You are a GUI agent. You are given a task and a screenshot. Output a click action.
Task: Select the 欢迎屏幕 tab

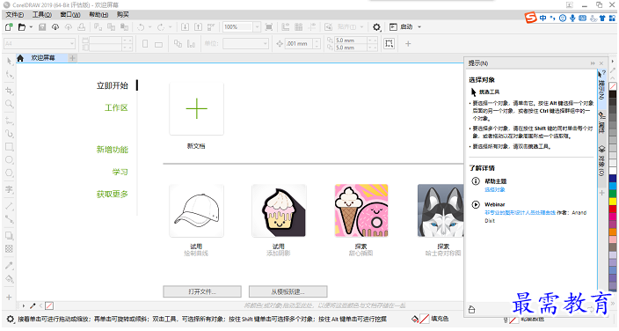pyautogui.click(x=43, y=58)
